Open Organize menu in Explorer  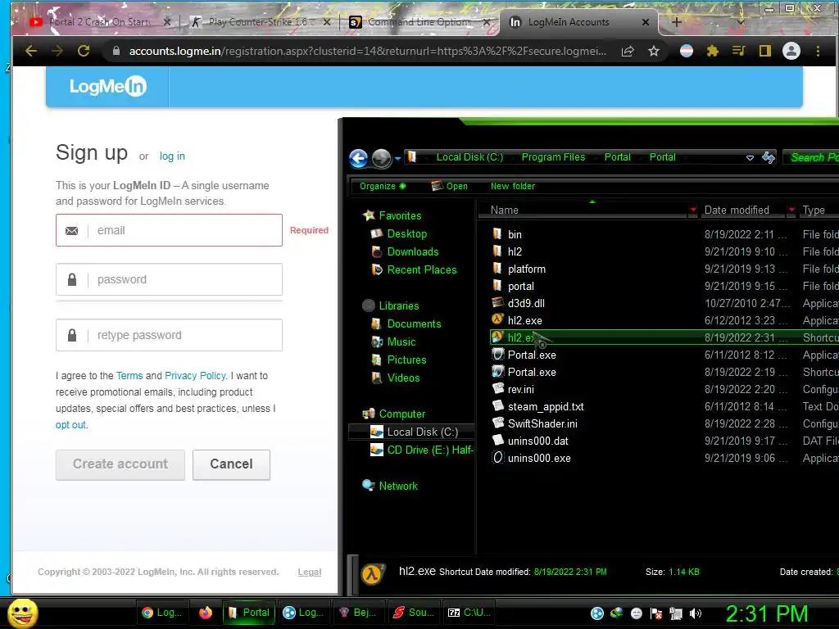tap(383, 186)
